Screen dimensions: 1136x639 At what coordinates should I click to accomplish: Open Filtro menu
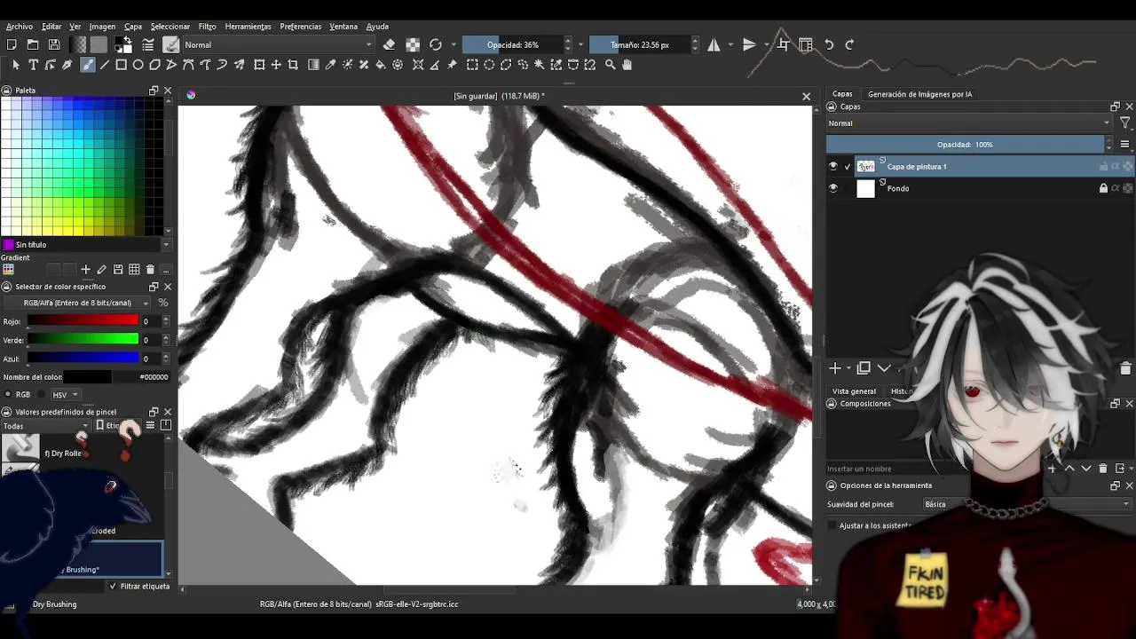pyautogui.click(x=207, y=27)
